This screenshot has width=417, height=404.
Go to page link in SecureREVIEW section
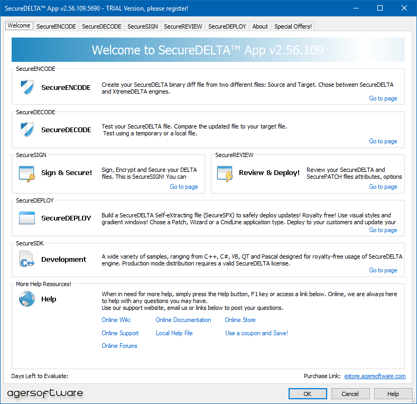383,187
